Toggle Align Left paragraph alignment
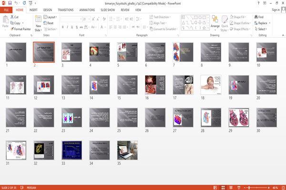 pos(111,27)
